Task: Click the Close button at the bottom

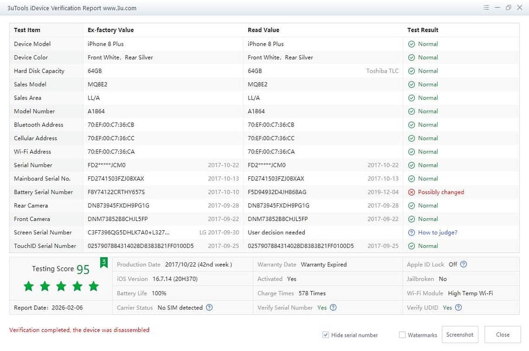Action: [x=502, y=335]
